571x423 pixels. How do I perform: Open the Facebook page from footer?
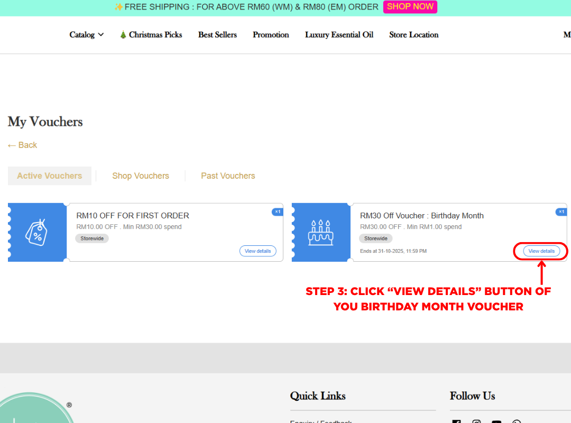[456, 421]
